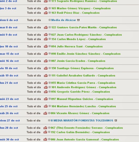The image size is (139, 142).
Task: Click cake icon for Gustavo García-Patos Martín
Action: [x=46, y=27]
